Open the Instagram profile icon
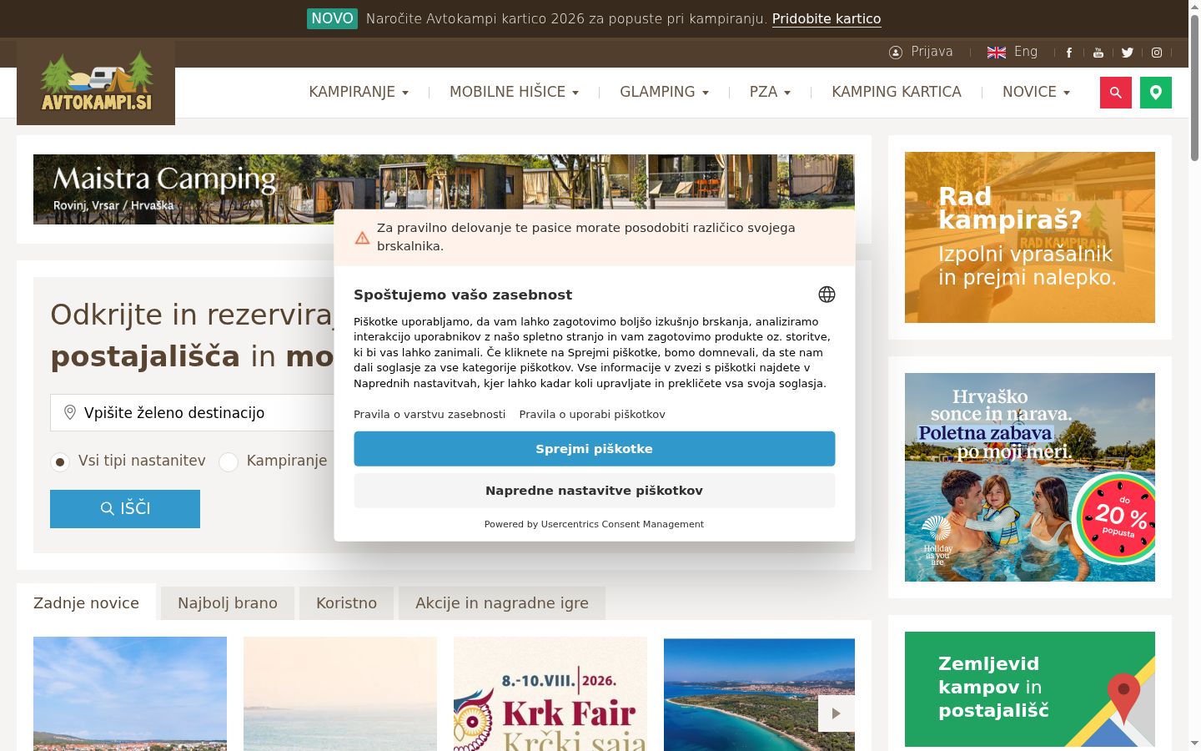The height and width of the screenshot is (751, 1201). (1157, 53)
